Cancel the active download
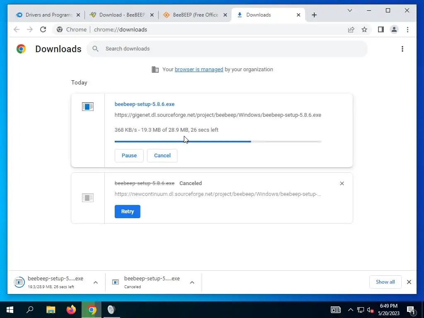 click(162, 156)
